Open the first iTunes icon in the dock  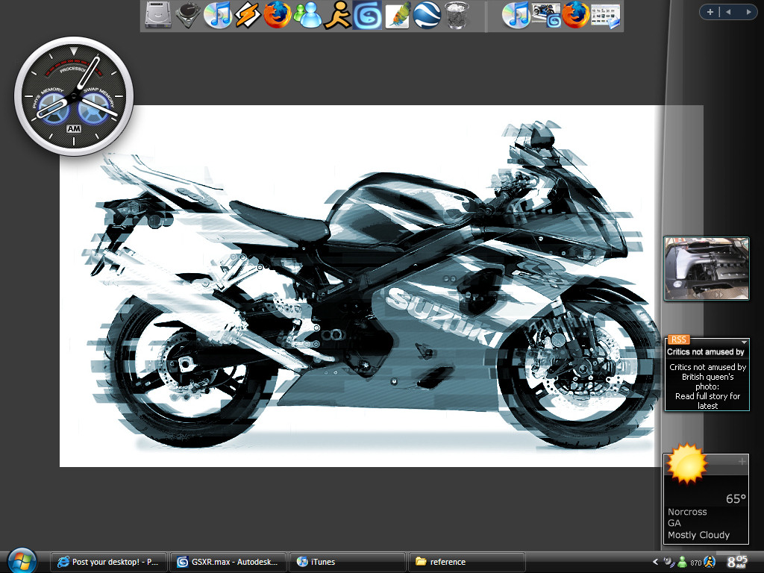pos(218,15)
